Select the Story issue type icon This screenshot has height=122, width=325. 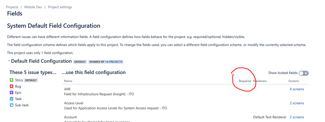point(11,80)
